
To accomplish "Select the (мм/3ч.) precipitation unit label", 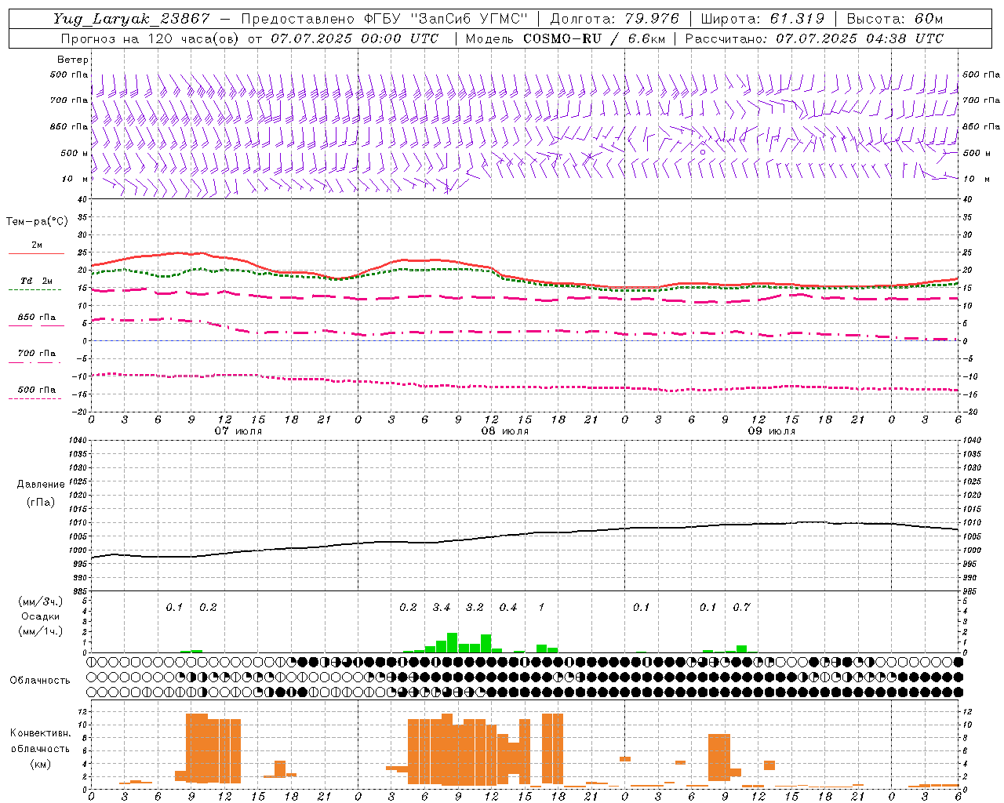I will click(x=41, y=601).
